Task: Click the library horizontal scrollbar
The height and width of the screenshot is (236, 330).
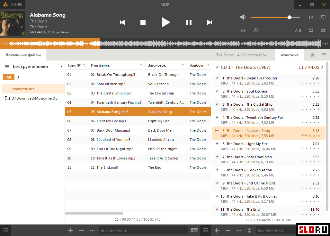Action: pos(94,213)
